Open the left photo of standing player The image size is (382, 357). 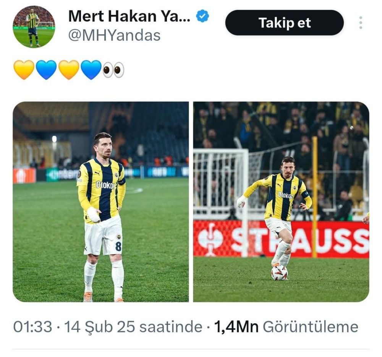tap(100, 202)
